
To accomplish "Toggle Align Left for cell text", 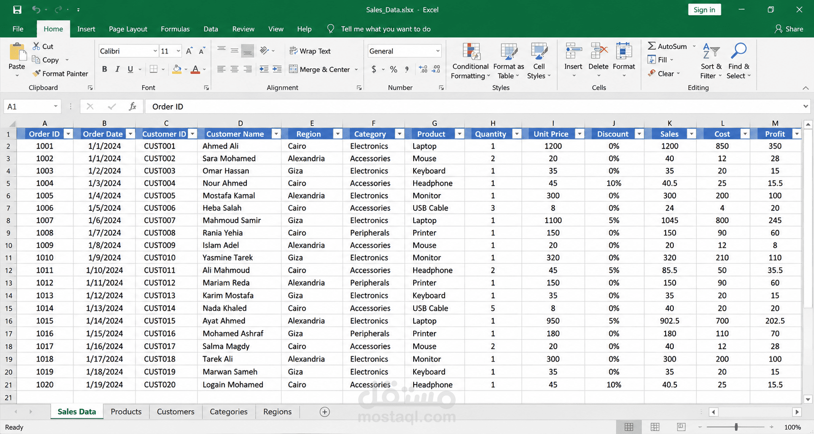I will coord(221,69).
